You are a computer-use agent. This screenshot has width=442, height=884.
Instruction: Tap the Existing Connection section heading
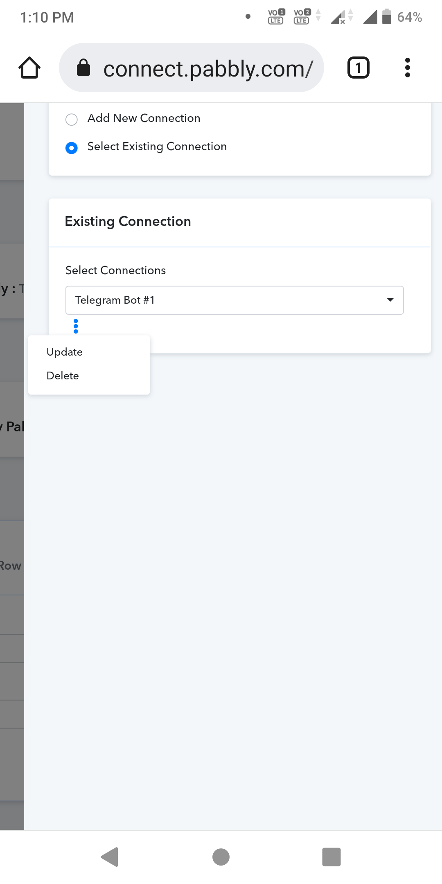(128, 221)
